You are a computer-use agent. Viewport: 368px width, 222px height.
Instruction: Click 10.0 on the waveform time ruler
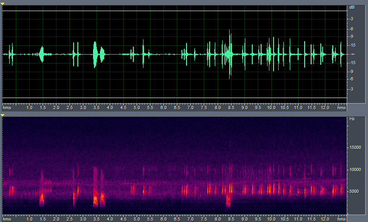click(x=271, y=108)
